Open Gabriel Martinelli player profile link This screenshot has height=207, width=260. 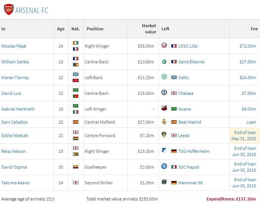[18, 109]
